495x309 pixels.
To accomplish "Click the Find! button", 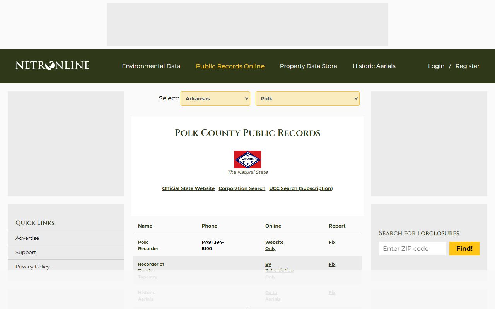I will tap(464, 248).
